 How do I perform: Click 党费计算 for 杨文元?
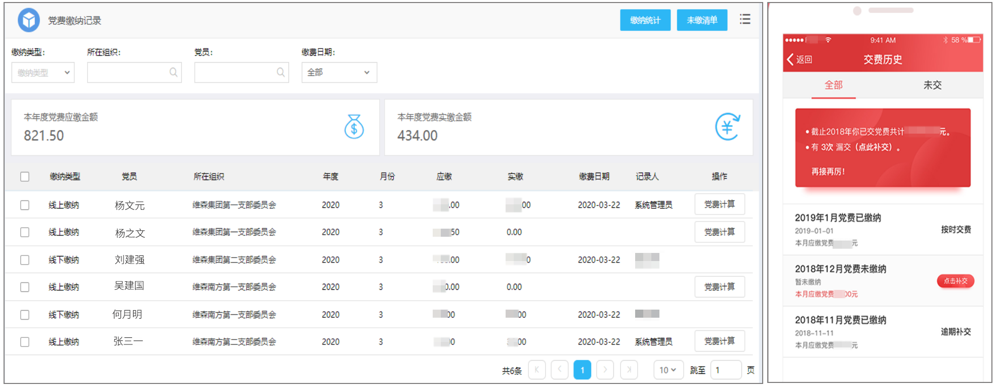tap(720, 204)
